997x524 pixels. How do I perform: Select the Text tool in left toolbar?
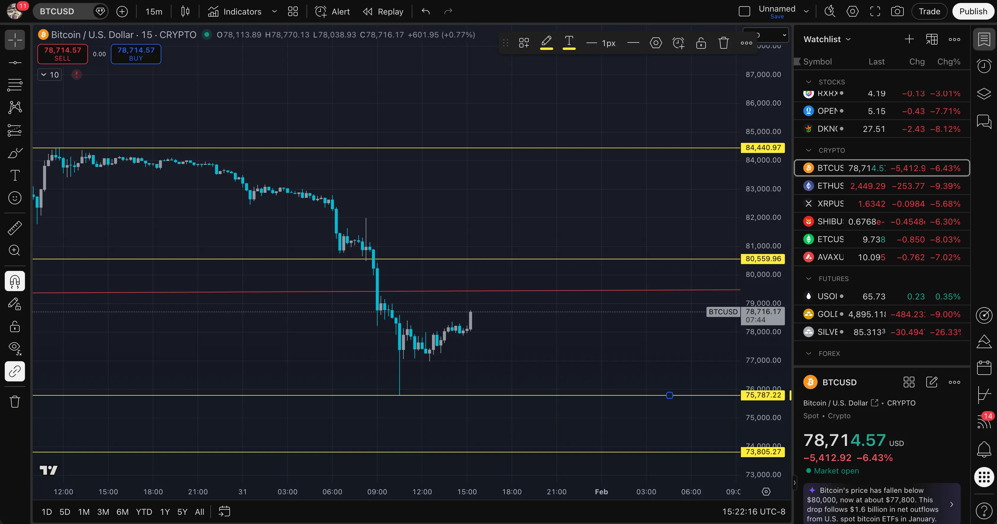(15, 175)
